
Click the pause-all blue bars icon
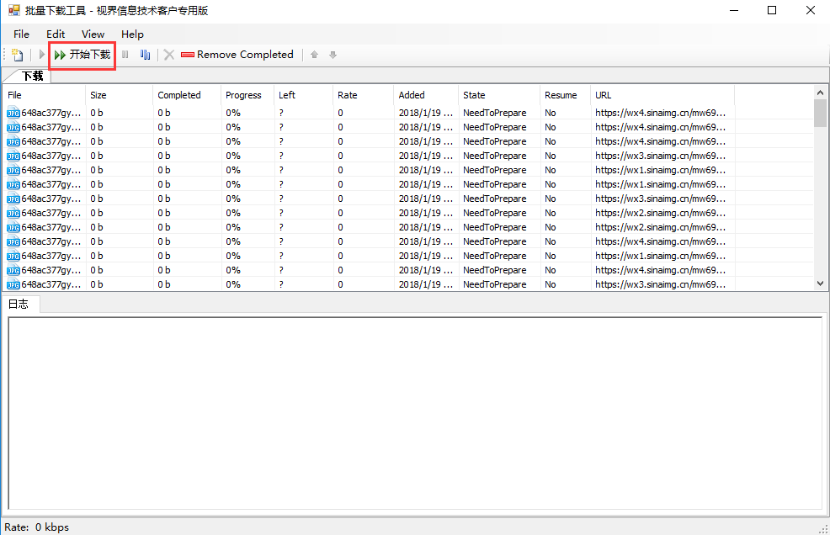[145, 55]
